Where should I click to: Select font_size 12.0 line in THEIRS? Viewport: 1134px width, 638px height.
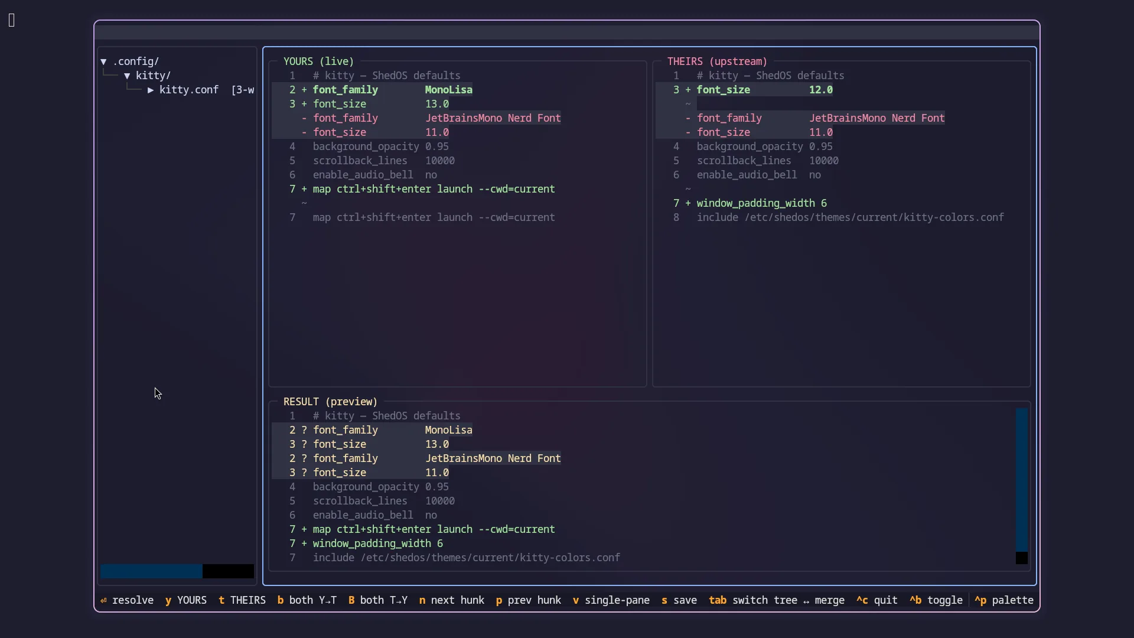coord(744,90)
